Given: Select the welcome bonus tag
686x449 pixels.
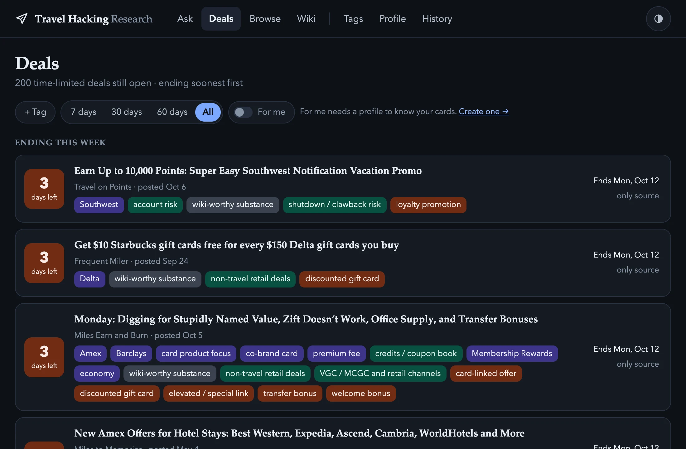Looking at the screenshot, I should point(361,393).
